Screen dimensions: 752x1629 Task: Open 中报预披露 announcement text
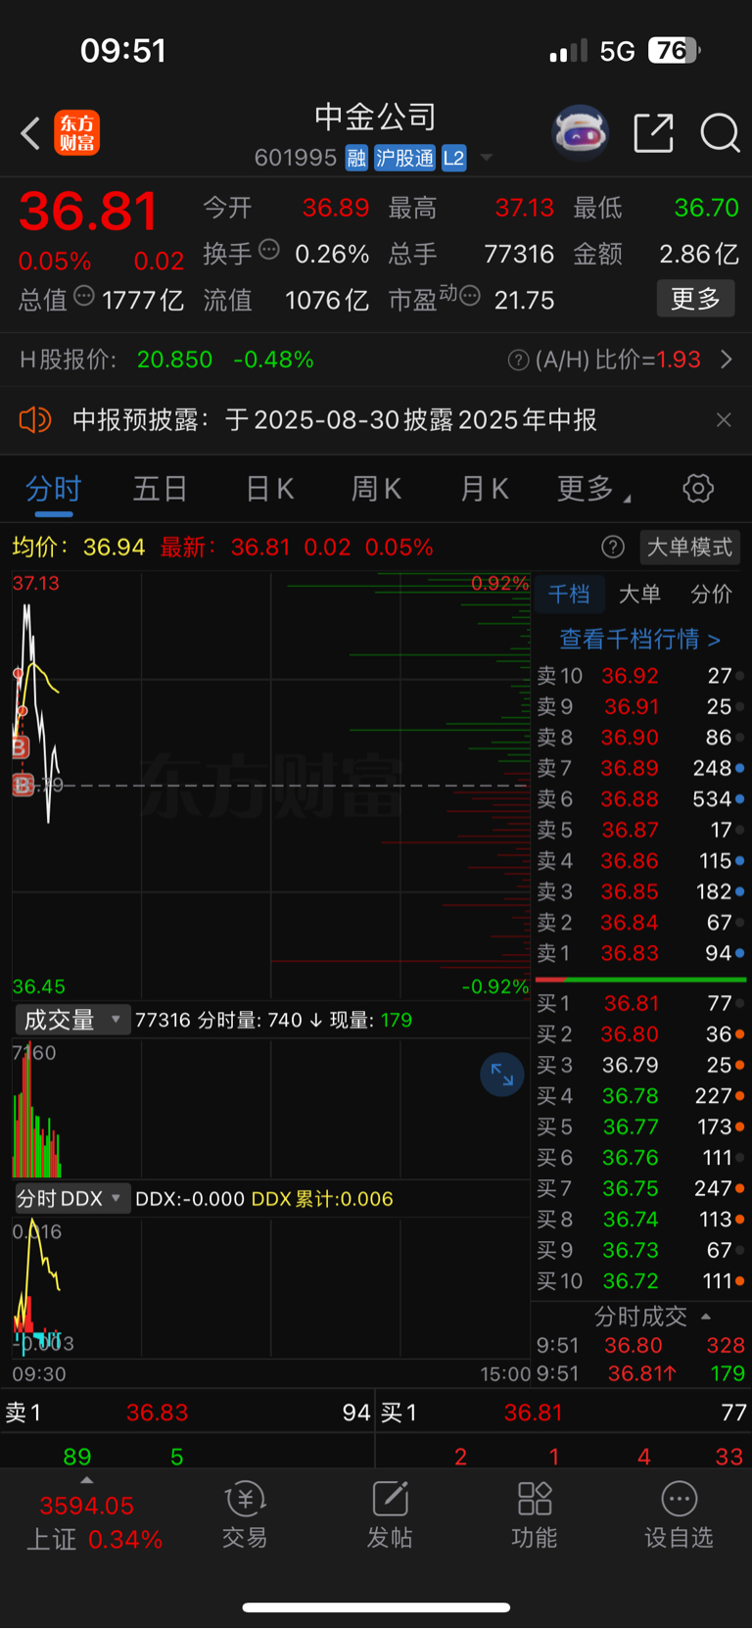[x=335, y=420]
